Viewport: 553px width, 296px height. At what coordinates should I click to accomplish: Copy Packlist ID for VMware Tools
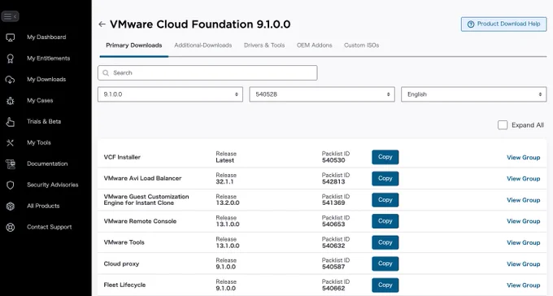[x=385, y=242]
